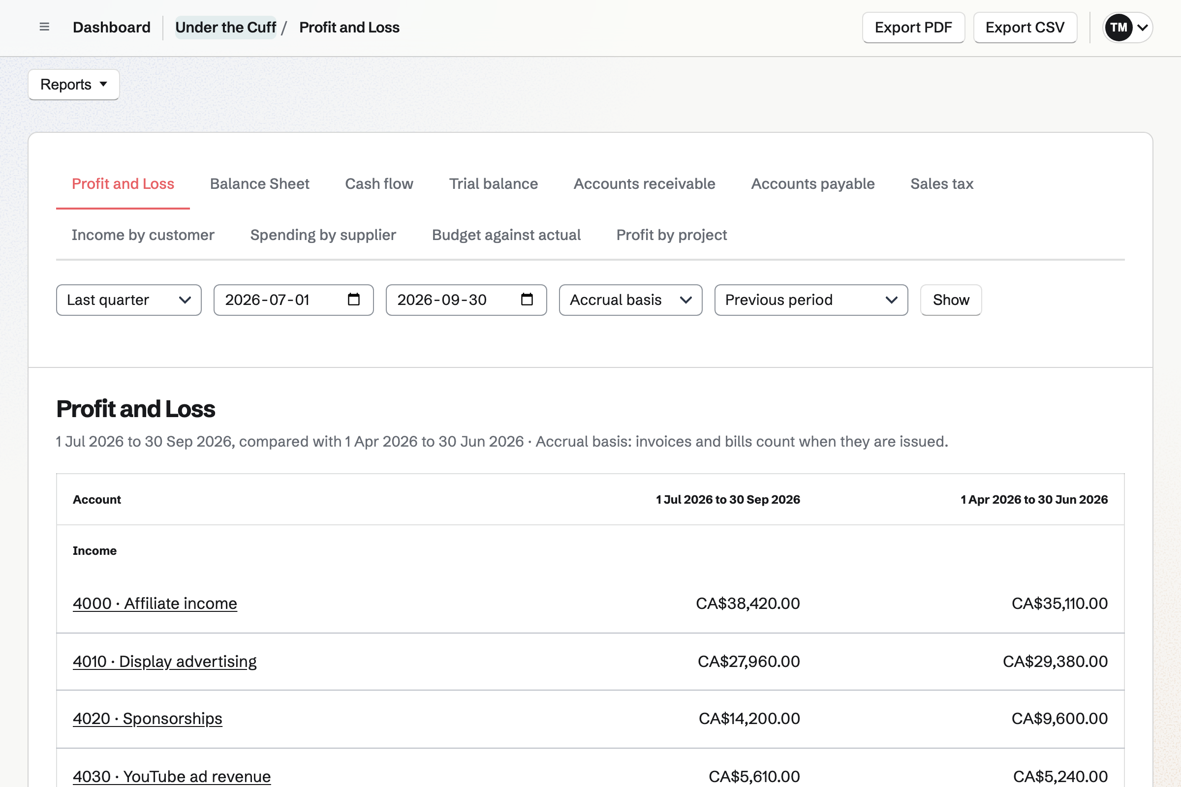Image resolution: width=1181 pixels, height=787 pixels.
Task: Open the end date calendar picker icon
Action: [527, 300]
